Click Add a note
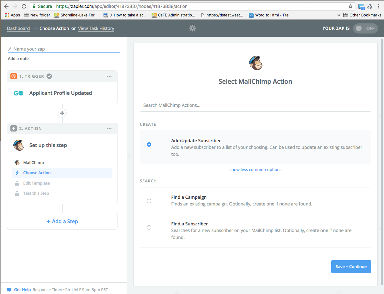Viewport: 384px width, 294px height. 18,58
